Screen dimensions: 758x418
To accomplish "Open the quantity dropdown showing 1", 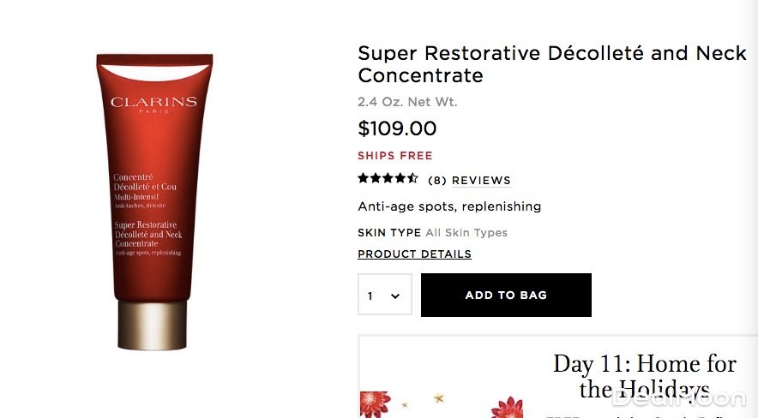I will point(385,295).
